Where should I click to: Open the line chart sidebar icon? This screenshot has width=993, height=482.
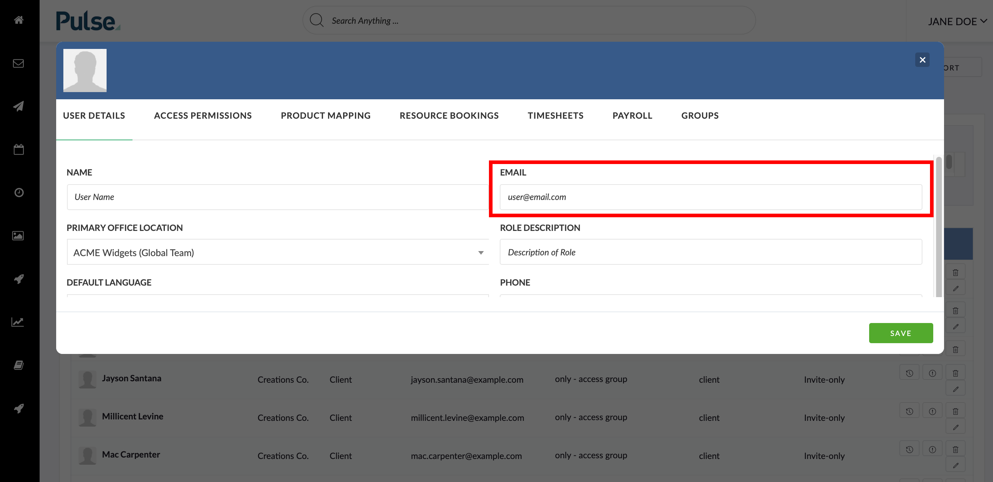(x=18, y=322)
